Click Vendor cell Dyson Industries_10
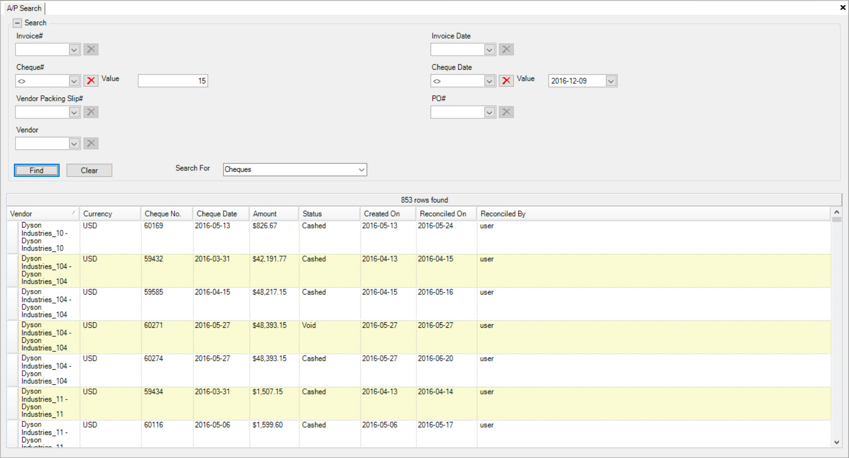This screenshot has height=458, width=849. pos(50,238)
